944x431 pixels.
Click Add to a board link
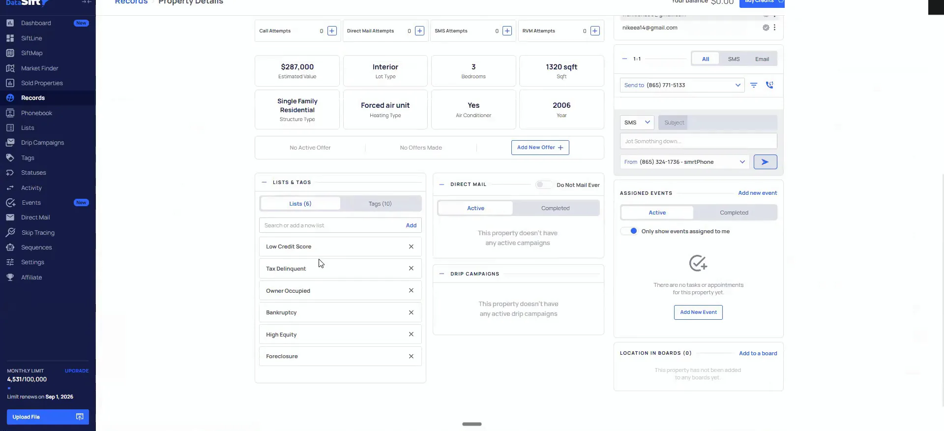(x=758, y=353)
